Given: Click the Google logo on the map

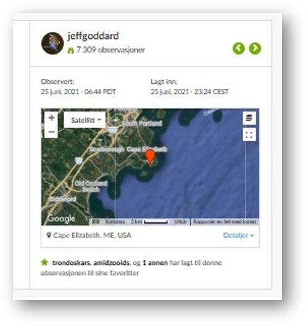Looking at the screenshot, I should pyautogui.click(x=61, y=218).
